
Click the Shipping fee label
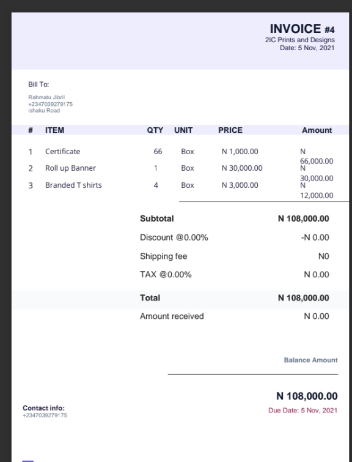coord(164,256)
